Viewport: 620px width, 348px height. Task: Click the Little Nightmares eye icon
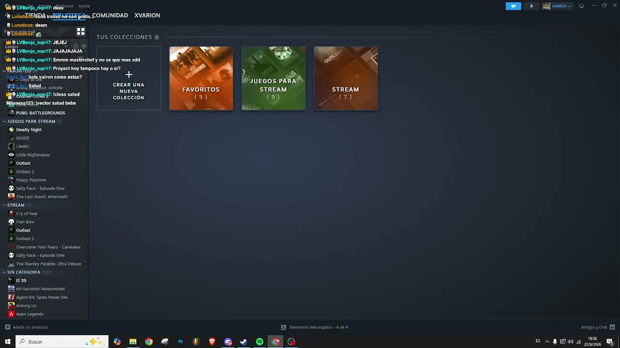(x=11, y=155)
